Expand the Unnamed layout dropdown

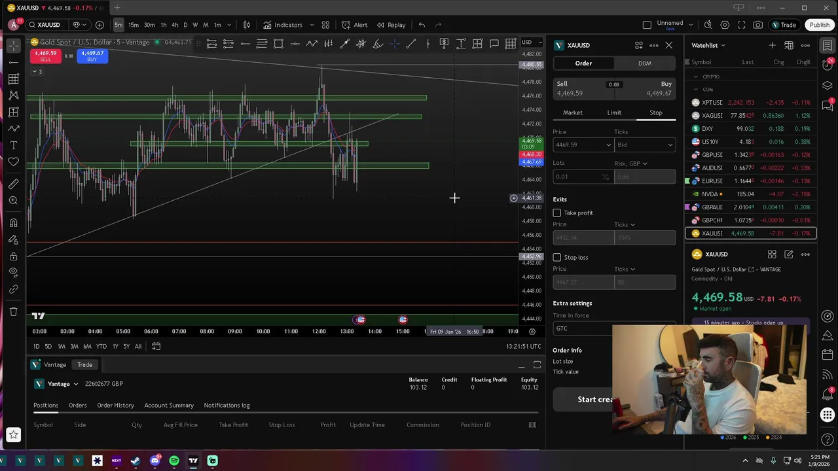[689, 25]
